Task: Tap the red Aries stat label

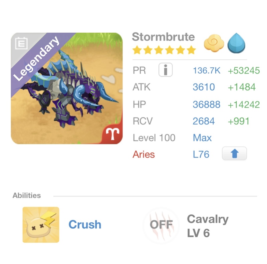Action: [144, 154]
